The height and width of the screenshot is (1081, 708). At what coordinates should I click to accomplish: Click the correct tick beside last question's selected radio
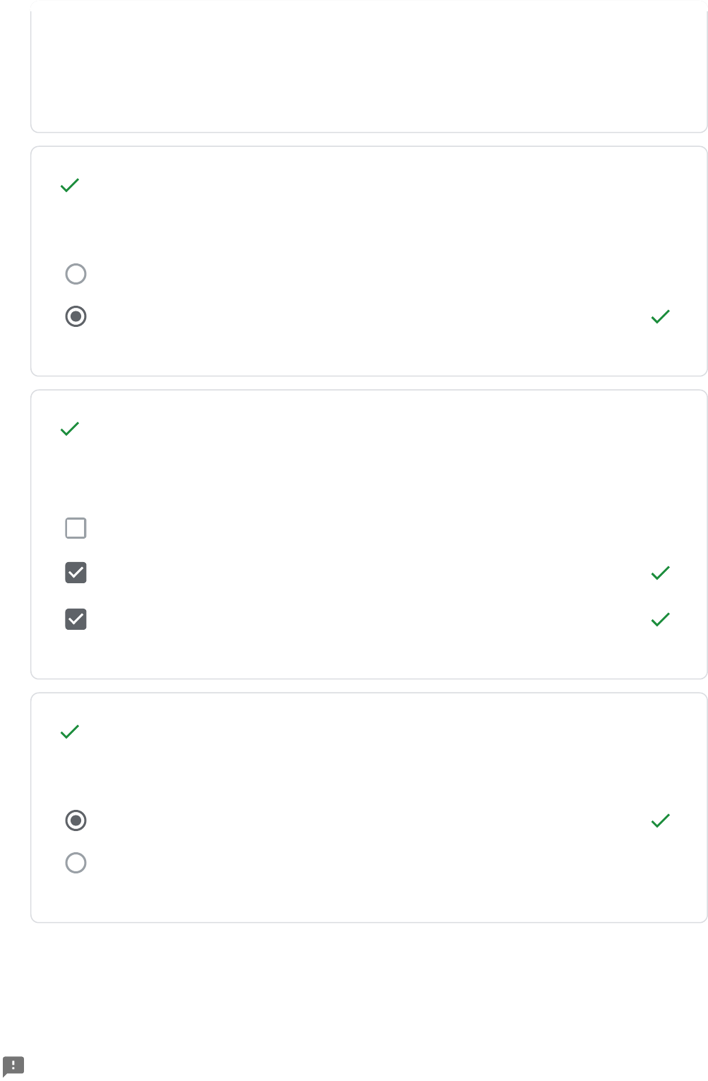coord(660,820)
